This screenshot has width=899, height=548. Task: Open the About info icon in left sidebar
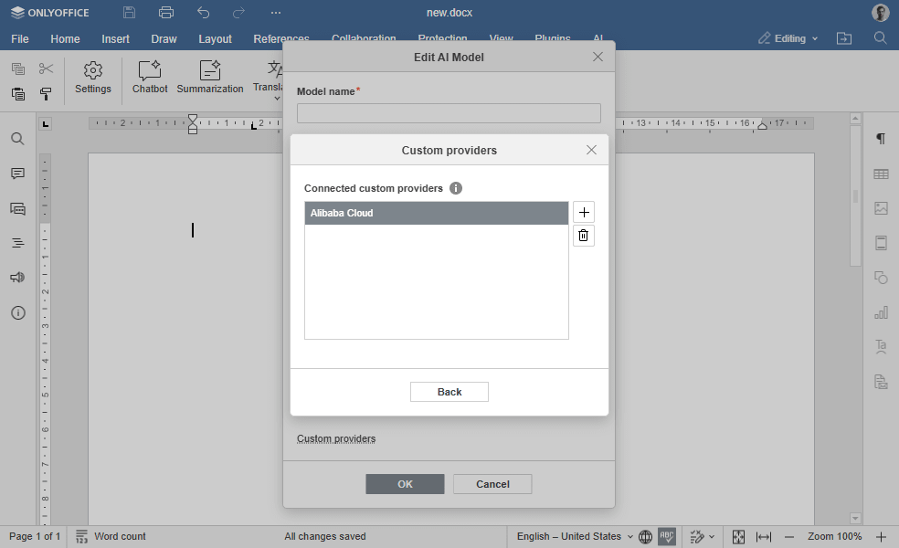(x=17, y=312)
